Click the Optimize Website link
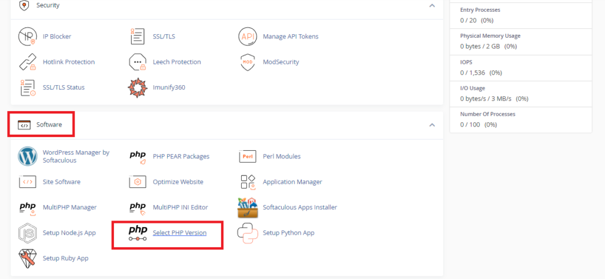The width and height of the screenshot is (605, 279). [x=178, y=181]
